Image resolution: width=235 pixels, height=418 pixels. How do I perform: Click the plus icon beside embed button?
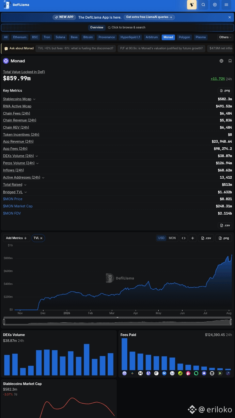(193, 238)
